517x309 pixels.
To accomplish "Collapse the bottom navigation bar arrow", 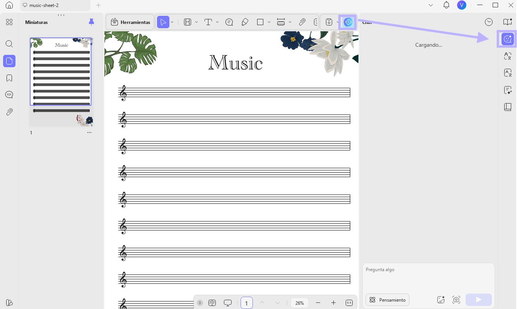I will tap(200, 303).
